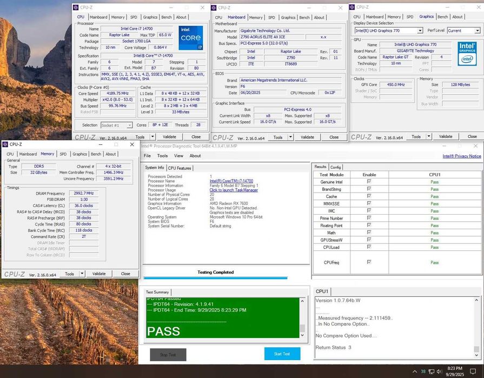Open the network status tray icon
Image resolution: width=484 pixels, height=378 pixels.
coord(431,372)
